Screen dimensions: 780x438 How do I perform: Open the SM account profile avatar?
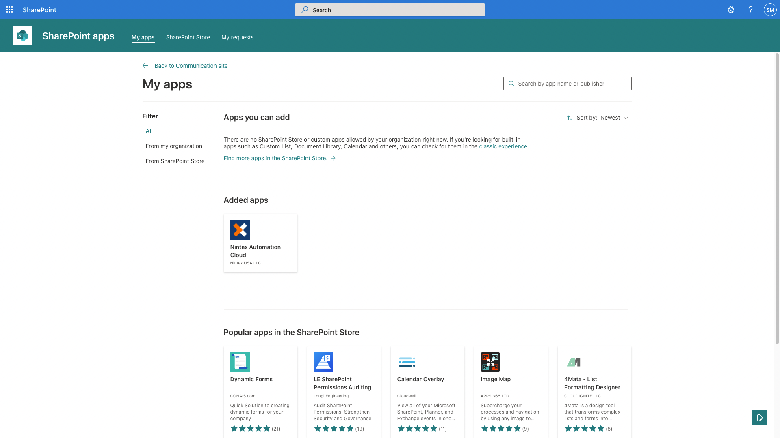[x=770, y=10]
